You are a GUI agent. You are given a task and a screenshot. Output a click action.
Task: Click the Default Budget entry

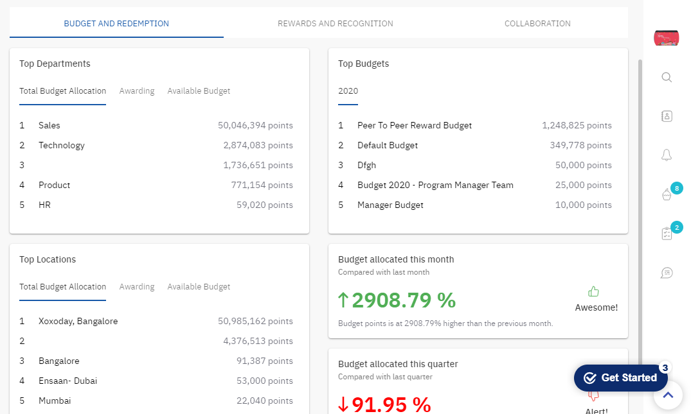coord(388,145)
